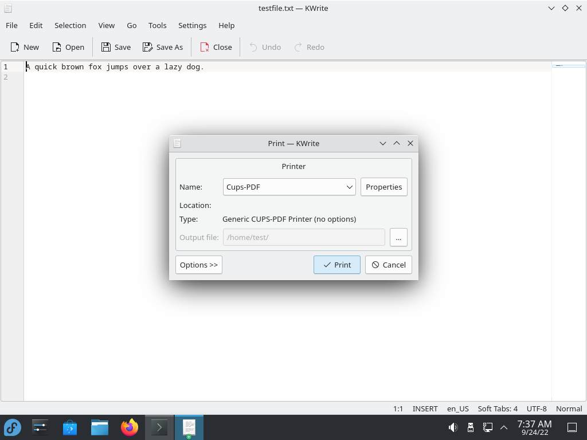
Task: Show hidden system tray icons
Action: [x=504, y=427]
